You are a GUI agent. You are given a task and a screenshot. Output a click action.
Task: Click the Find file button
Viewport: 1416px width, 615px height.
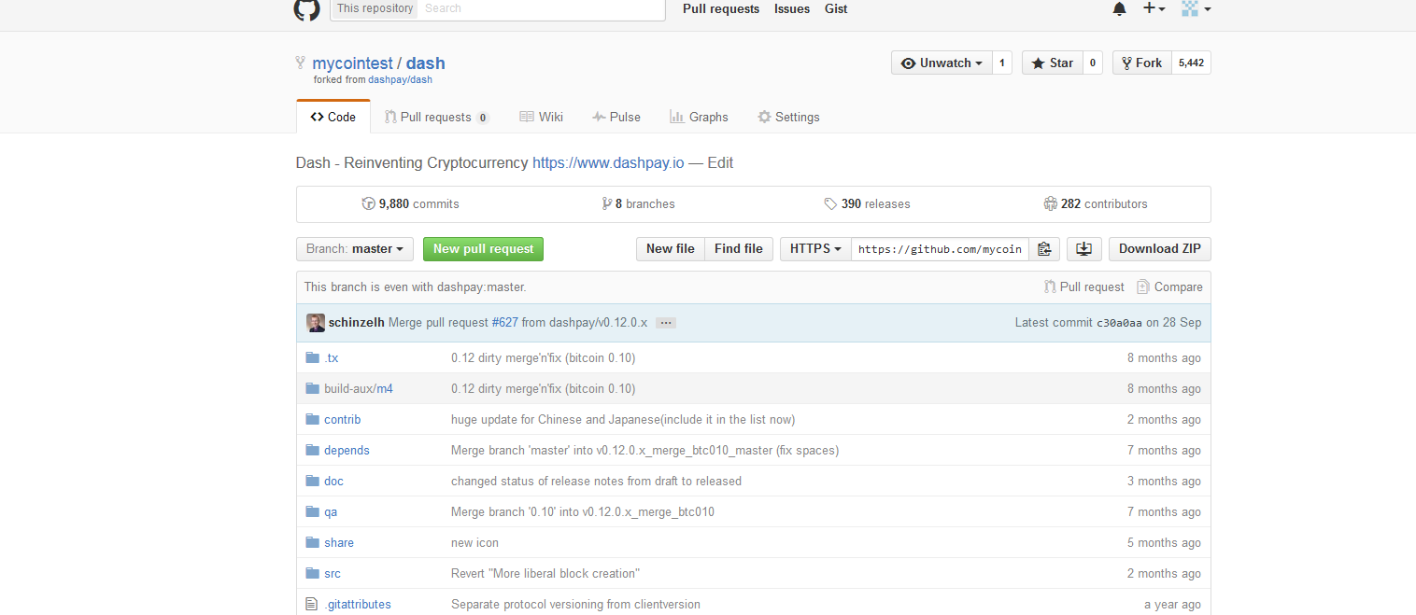739,249
